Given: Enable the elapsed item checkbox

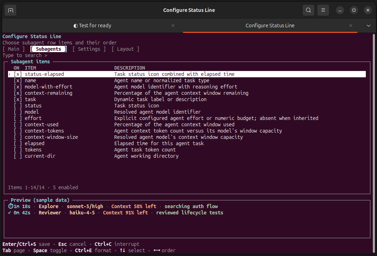Looking at the screenshot, I should pos(17,143).
